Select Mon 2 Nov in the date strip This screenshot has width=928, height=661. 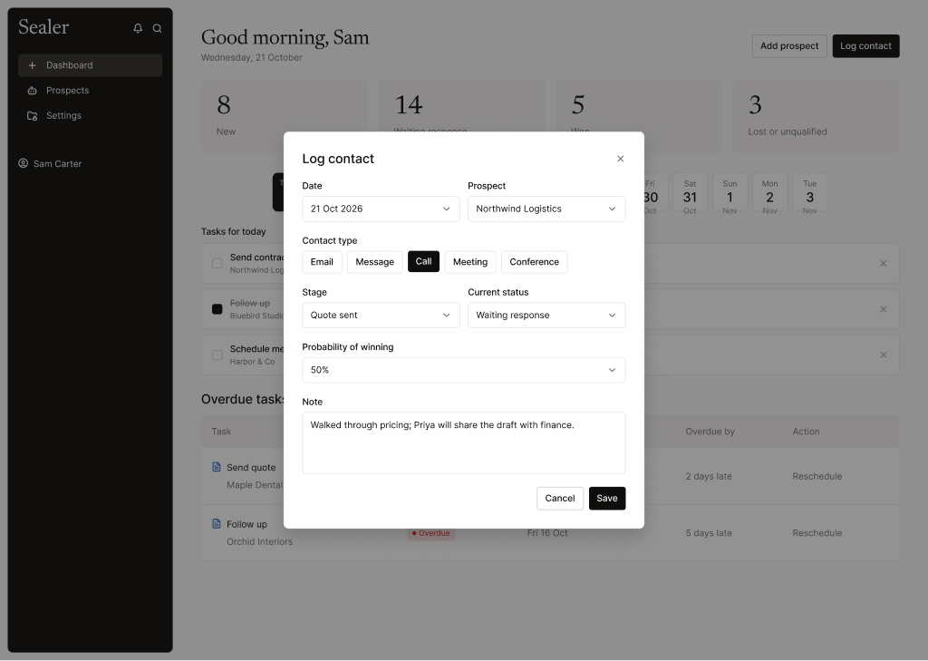tap(769, 192)
